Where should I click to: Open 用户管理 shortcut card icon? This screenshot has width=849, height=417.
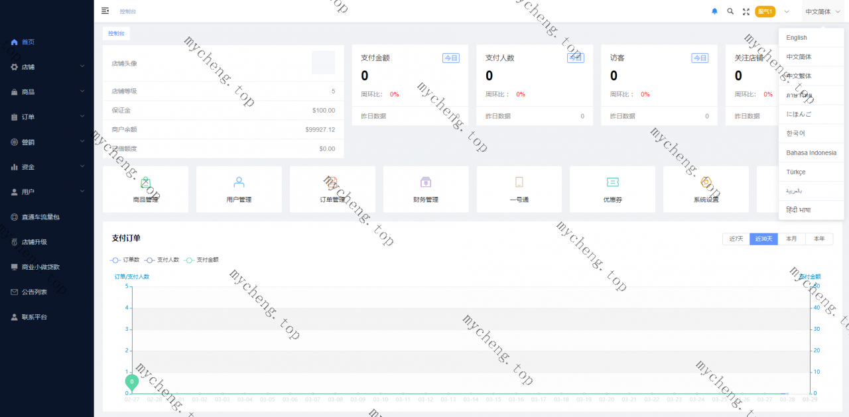tap(239, 182)
